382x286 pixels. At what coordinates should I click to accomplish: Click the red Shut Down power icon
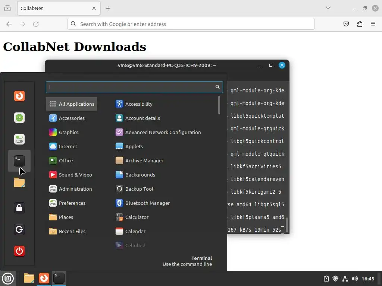(x=19, y=251)
